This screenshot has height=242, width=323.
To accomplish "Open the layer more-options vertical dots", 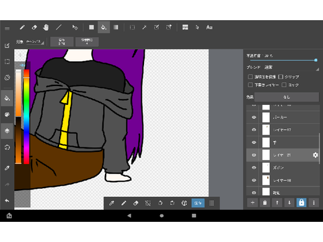I will click(314, 203).
